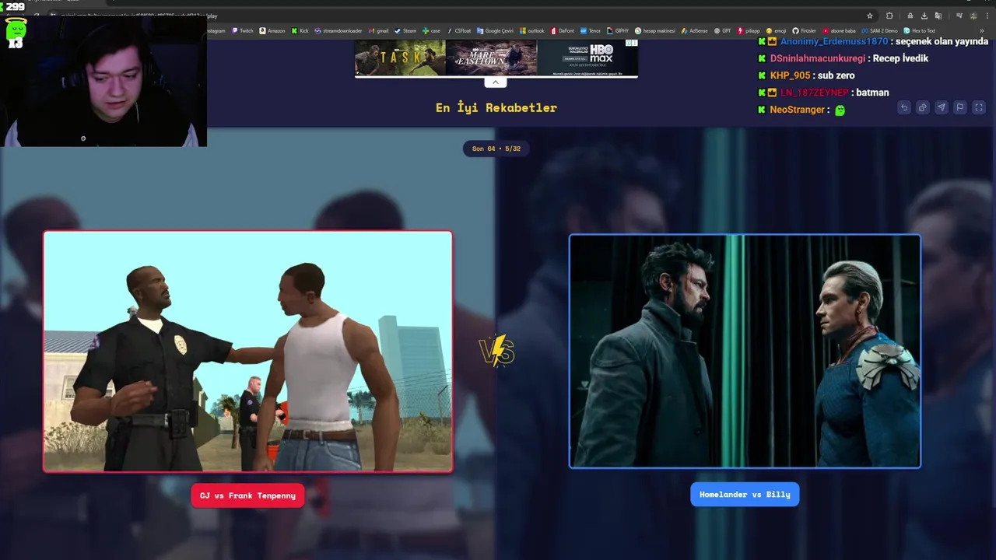Viewport: 996px width, 560px height.
Task: Open the Finisler bookmark
Action: pos(805,31)
